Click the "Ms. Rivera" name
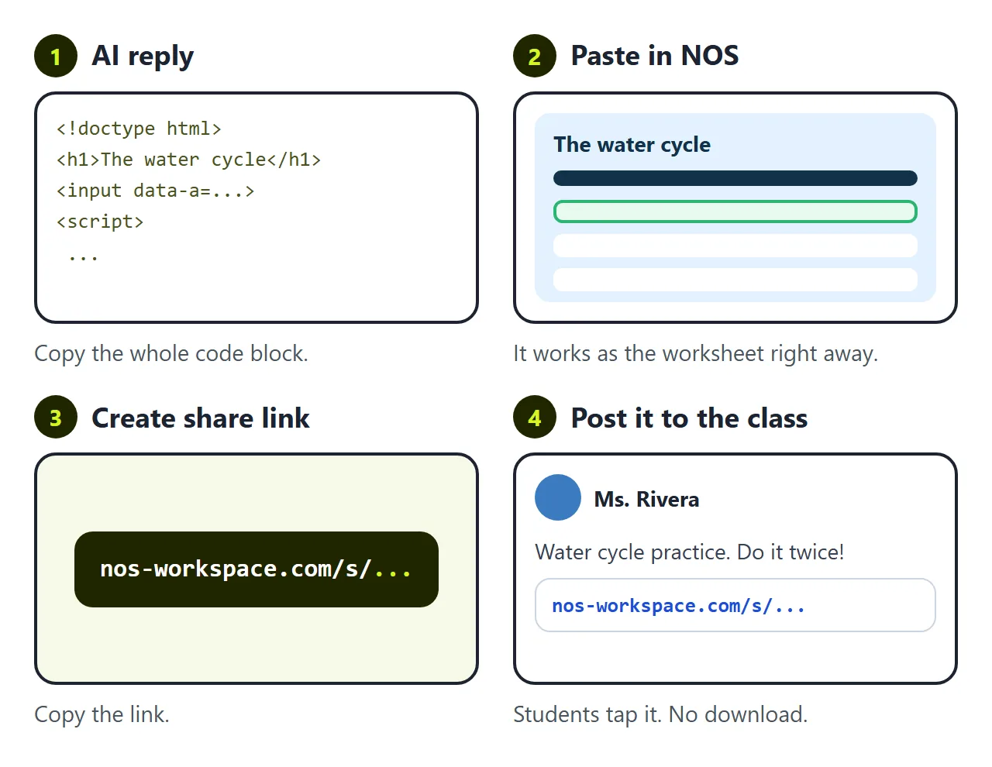The image size is (992, 767). pos(646,499)
